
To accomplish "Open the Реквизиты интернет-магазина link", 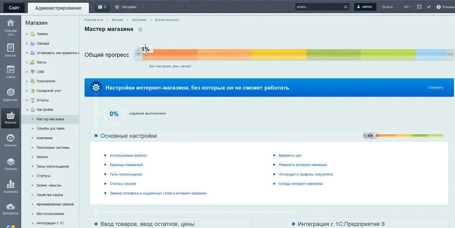I will (303, 165).
